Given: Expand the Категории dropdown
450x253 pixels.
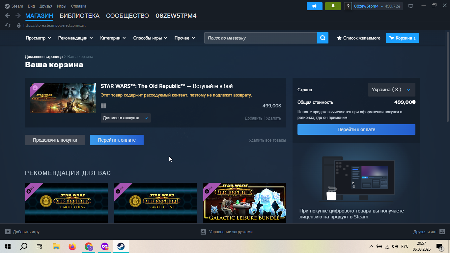Looking at the screenshot, I should (113, 38).
